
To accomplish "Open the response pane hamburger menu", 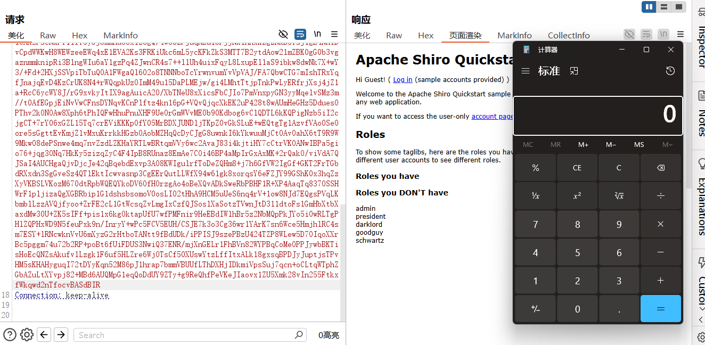I will [681, 34].
